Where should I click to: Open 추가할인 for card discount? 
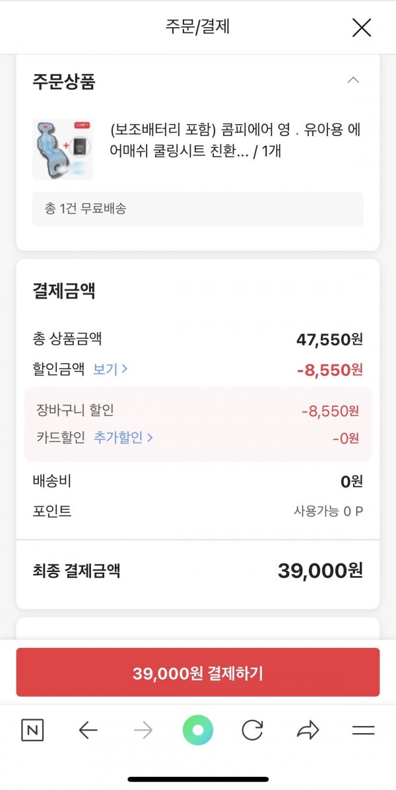click(123, 437)
